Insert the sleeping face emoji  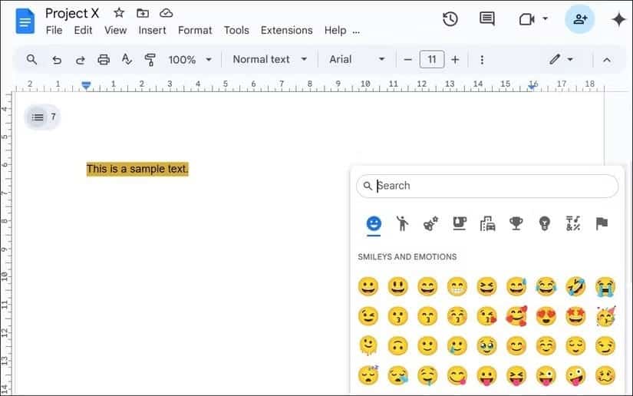coord(368,375)
